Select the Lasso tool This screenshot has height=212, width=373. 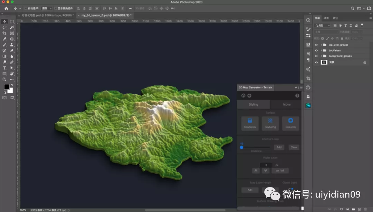click(4, 27)
